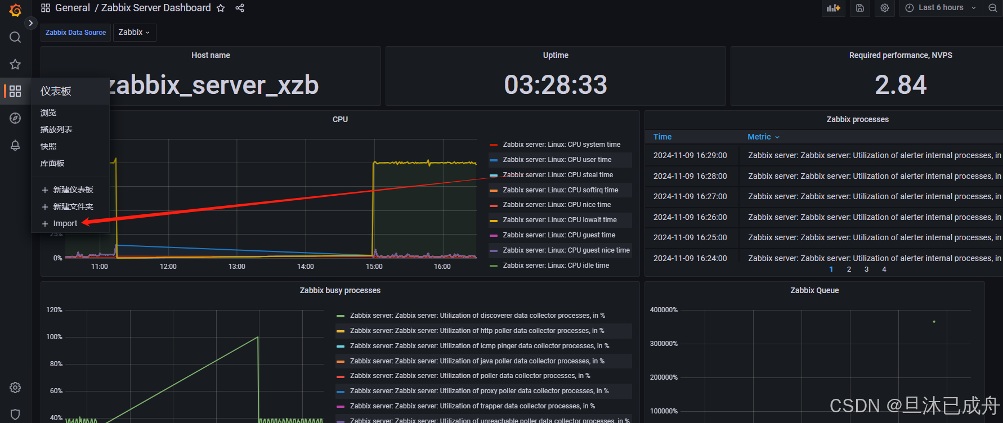Click the Dashboards grid icon in sidebar
The width and height of the screenshot is (1003, 423).
(15, 91)
